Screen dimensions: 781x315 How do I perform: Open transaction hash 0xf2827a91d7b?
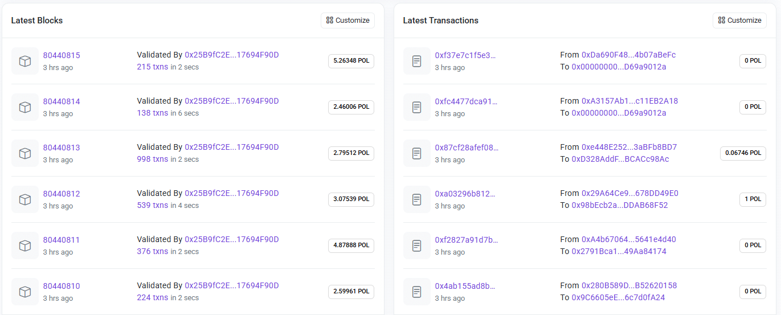466,240
